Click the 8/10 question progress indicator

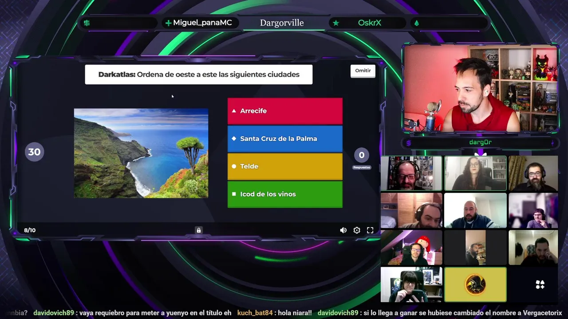pyautogui.click(x=30, y=230)
